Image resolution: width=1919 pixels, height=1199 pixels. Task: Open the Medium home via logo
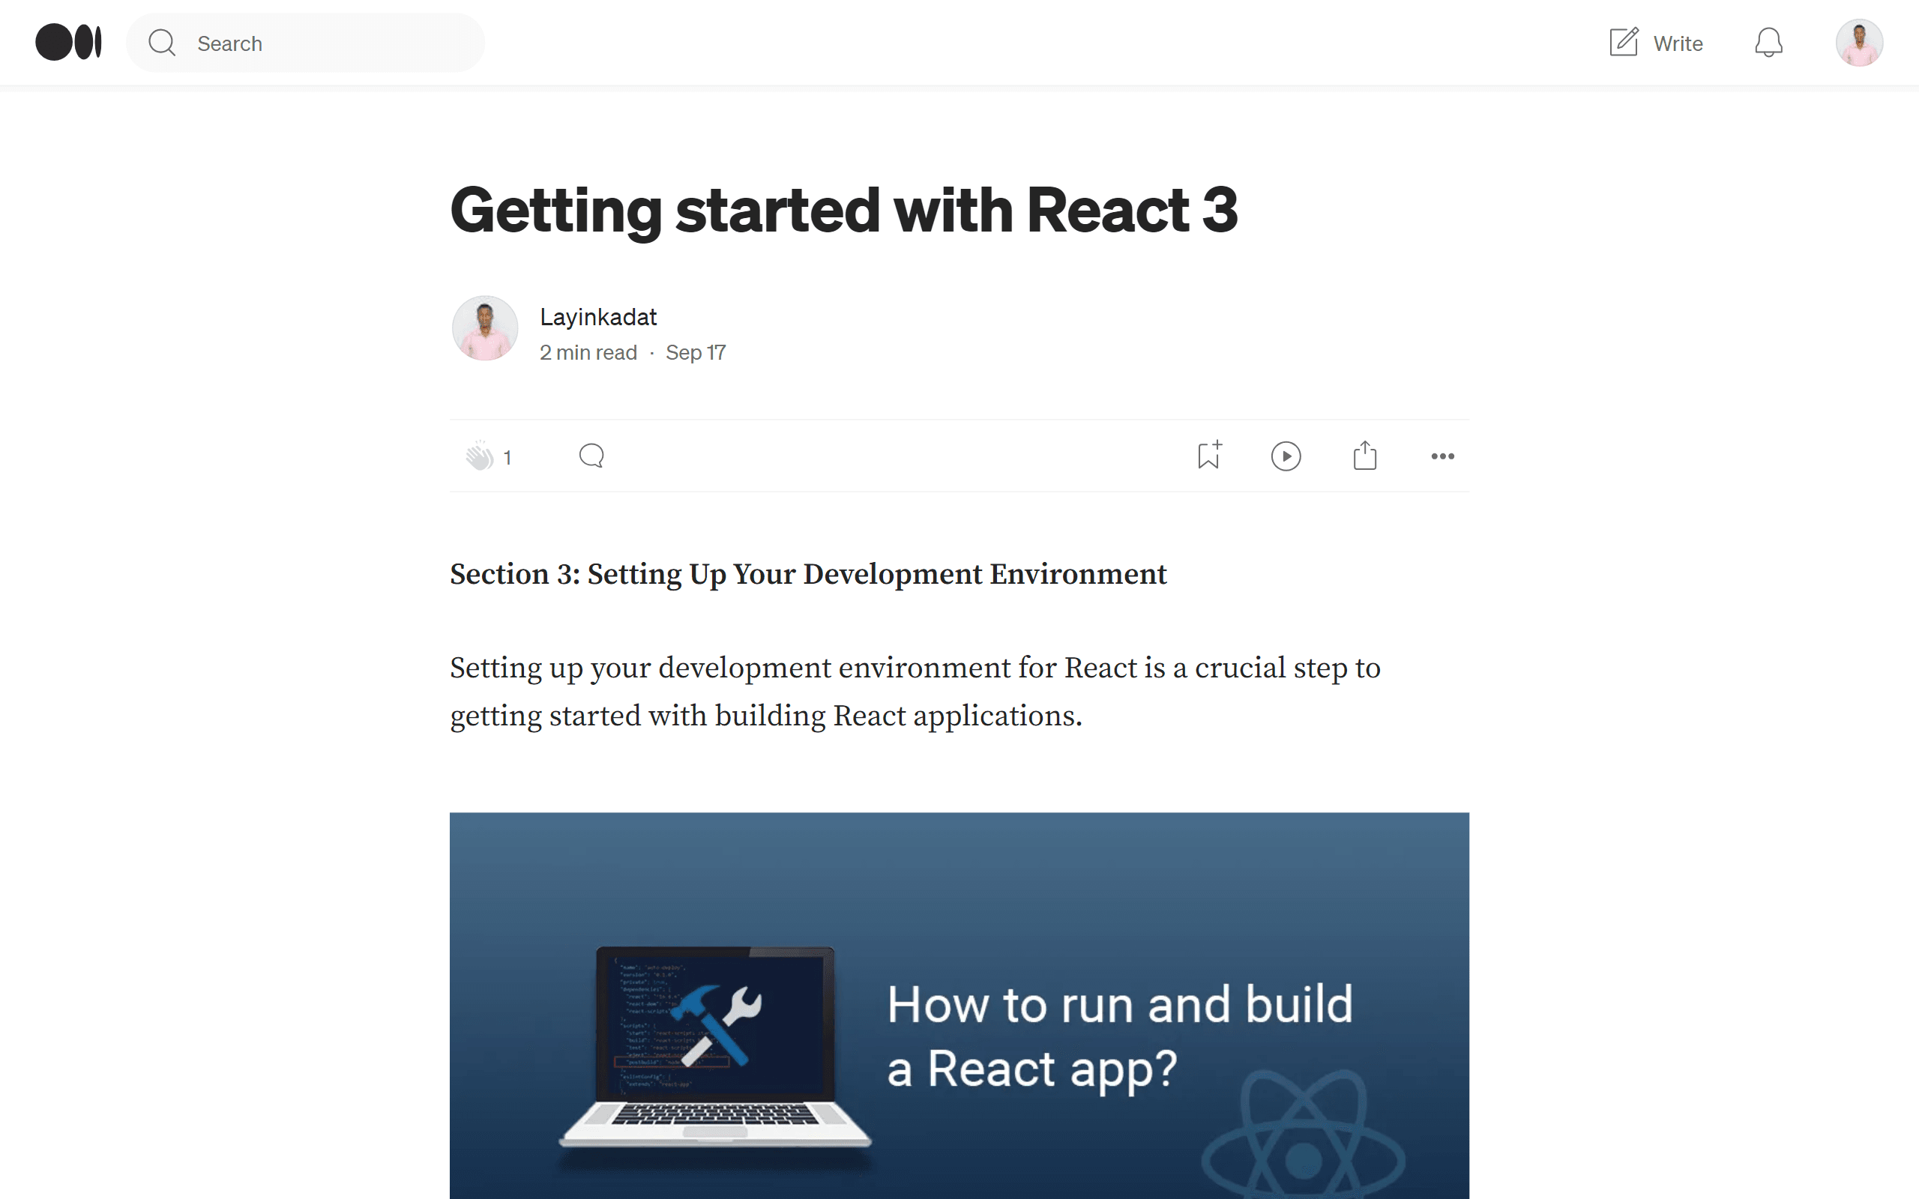[68, 42]
